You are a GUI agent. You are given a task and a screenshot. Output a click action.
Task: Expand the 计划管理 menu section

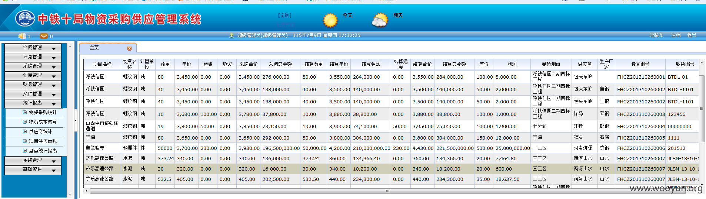point(33,57)
